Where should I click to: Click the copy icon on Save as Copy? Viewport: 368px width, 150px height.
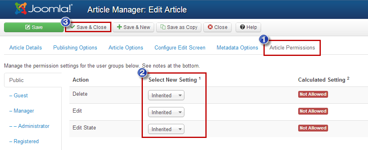point(163,27)
